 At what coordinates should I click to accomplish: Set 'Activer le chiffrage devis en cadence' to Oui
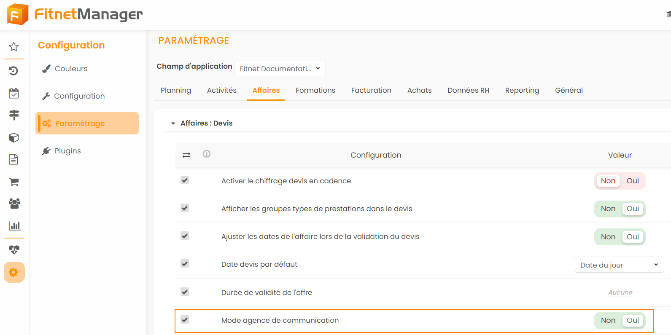633,181
